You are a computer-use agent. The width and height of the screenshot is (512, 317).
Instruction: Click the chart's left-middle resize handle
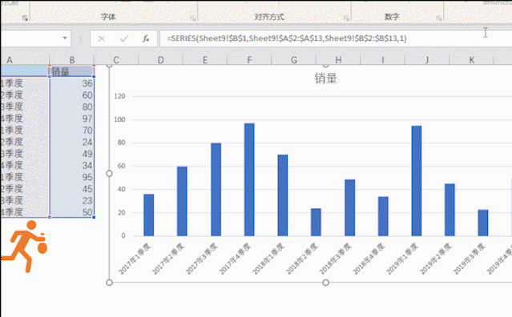click(110, 173)
